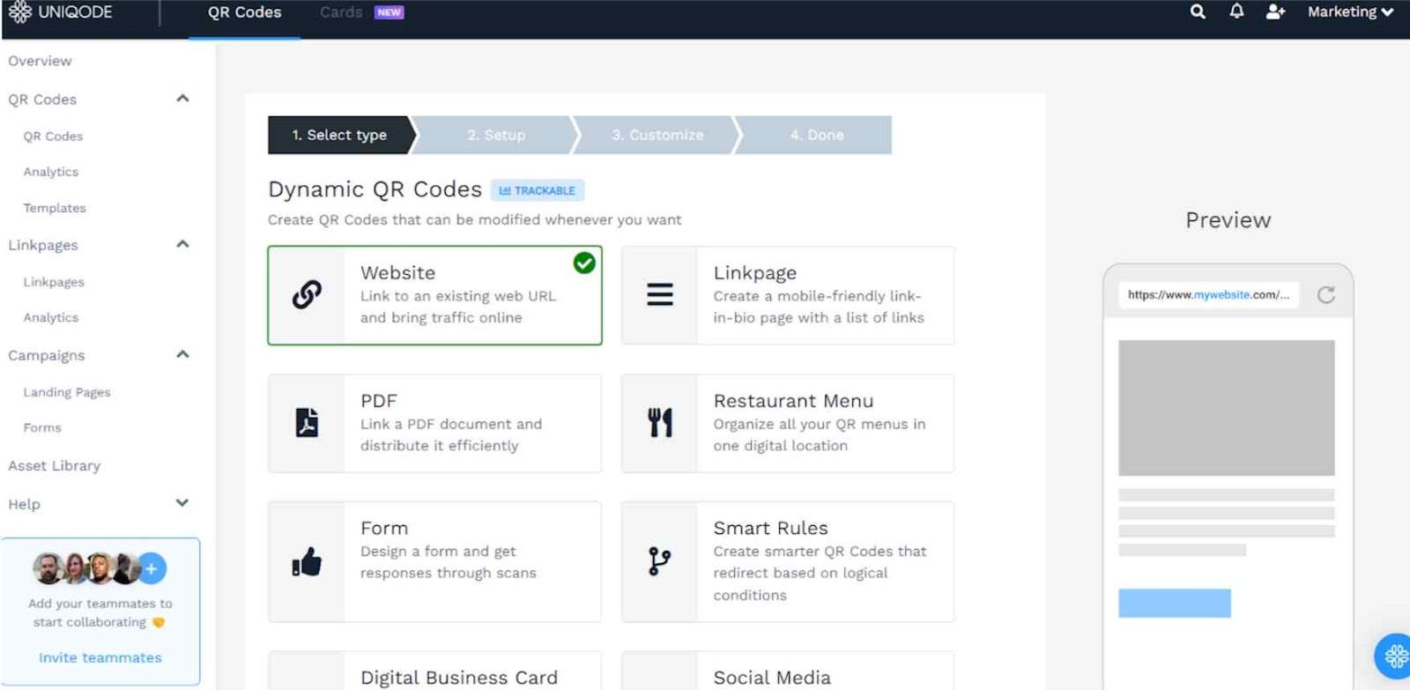Open Asset Library in the sidebar

click(55, 465)
